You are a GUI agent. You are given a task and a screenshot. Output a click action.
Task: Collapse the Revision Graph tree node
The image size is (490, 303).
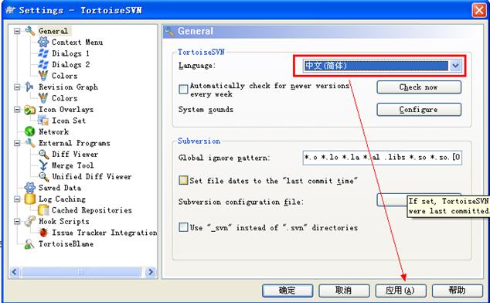pos(17,87)
